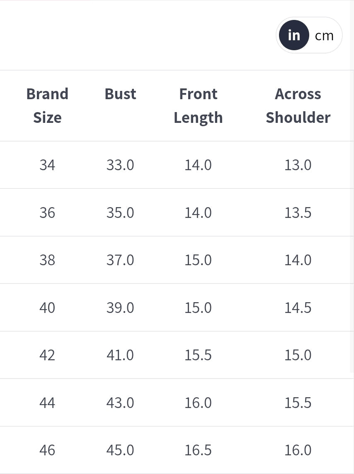
Task: Click across shoulder value 14.5
Action: tap(298, 308)
